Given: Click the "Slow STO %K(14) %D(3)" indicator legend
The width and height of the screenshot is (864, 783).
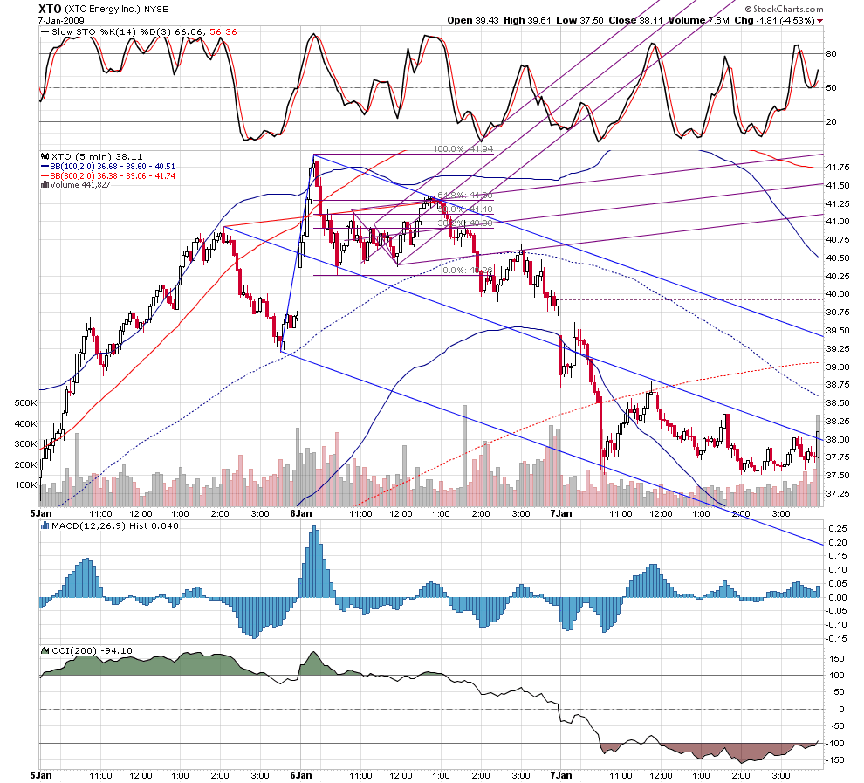Looking at the screenshot, I should [x=112, y=32].
